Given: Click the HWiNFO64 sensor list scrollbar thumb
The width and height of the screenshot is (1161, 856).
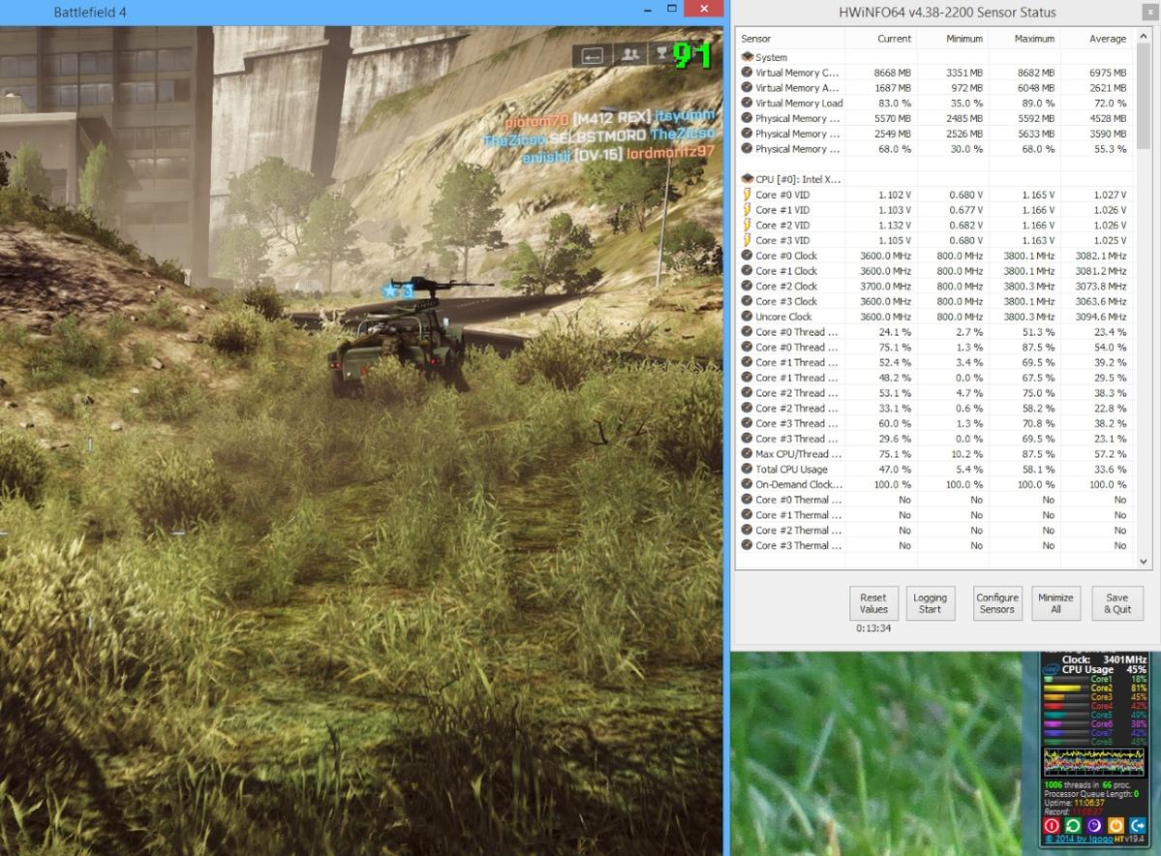Looking at the screenshot, I should [1144, 96].
